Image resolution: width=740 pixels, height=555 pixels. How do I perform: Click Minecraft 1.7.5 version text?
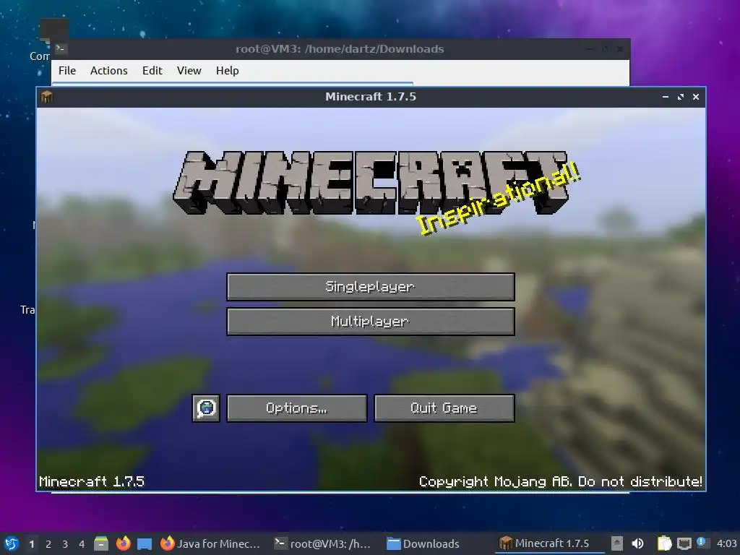92,481
